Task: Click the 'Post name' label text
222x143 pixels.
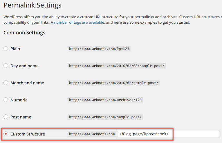Action: click(21, 117)
